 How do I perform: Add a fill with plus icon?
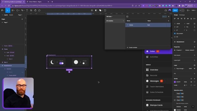(x=195, y=73)
